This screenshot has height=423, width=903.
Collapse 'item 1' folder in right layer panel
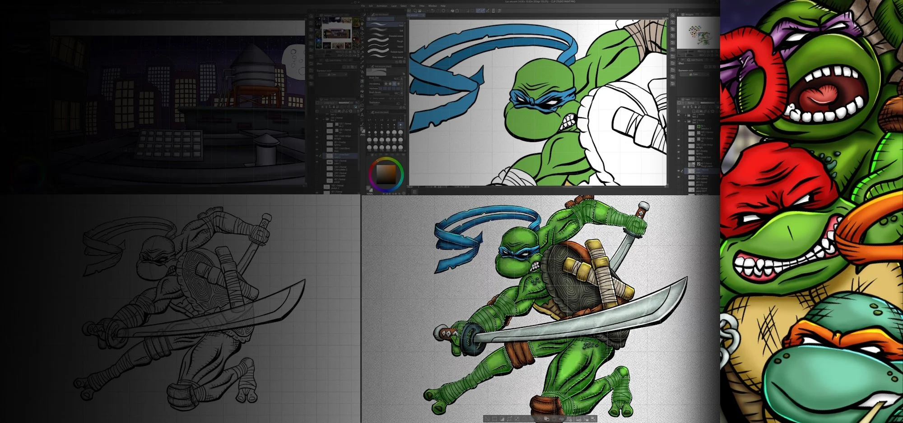coord(685,121)
